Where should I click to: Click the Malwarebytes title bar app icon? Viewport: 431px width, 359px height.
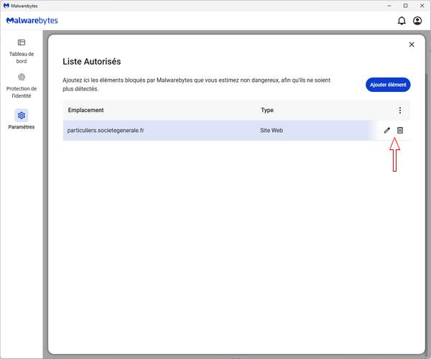point(6,6)
